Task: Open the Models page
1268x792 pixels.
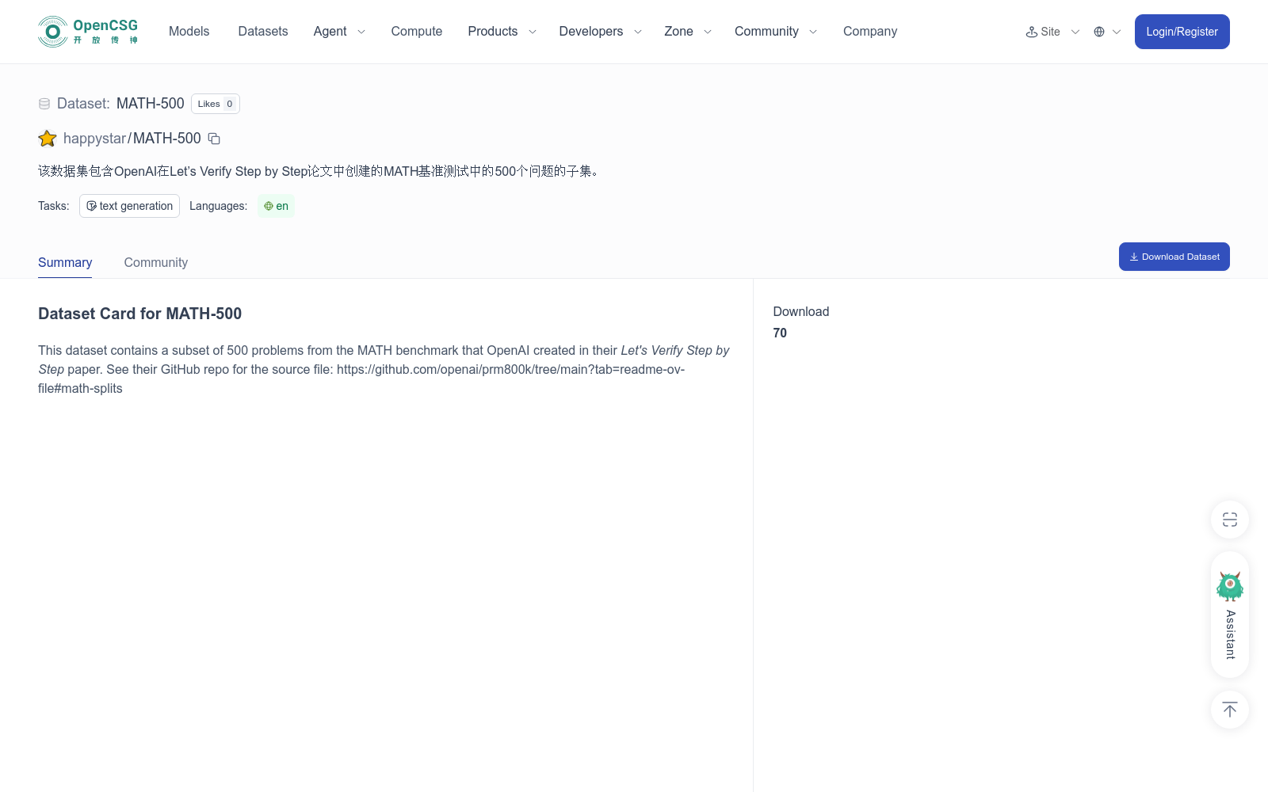Action: (x=189, y=32)
